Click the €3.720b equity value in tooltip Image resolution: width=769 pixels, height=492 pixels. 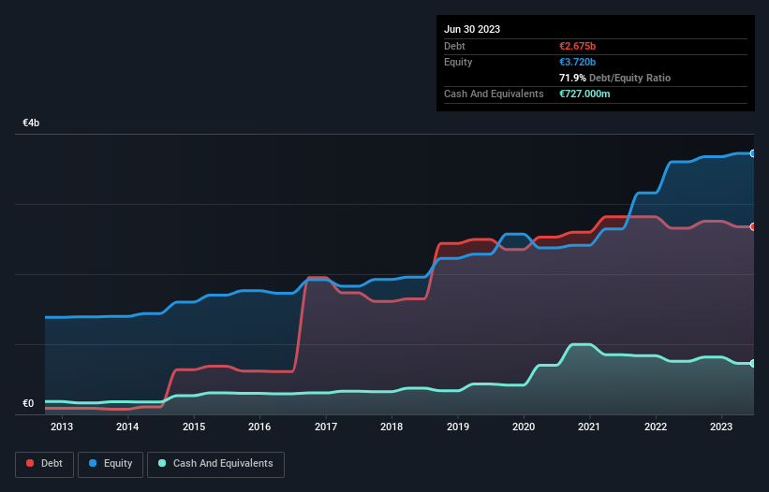click(x=577, y=62)
